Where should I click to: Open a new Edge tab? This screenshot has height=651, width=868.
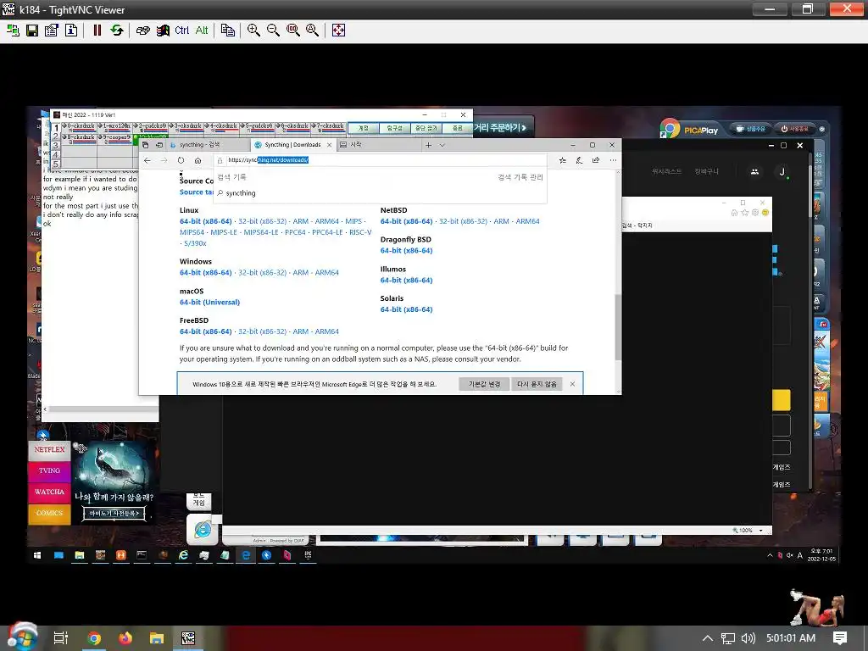pyautogui.click(x=428, y=145)
